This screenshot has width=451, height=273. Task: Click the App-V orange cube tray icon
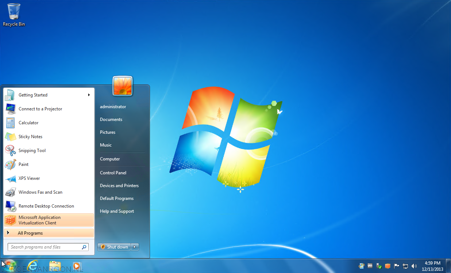(388, 266)
